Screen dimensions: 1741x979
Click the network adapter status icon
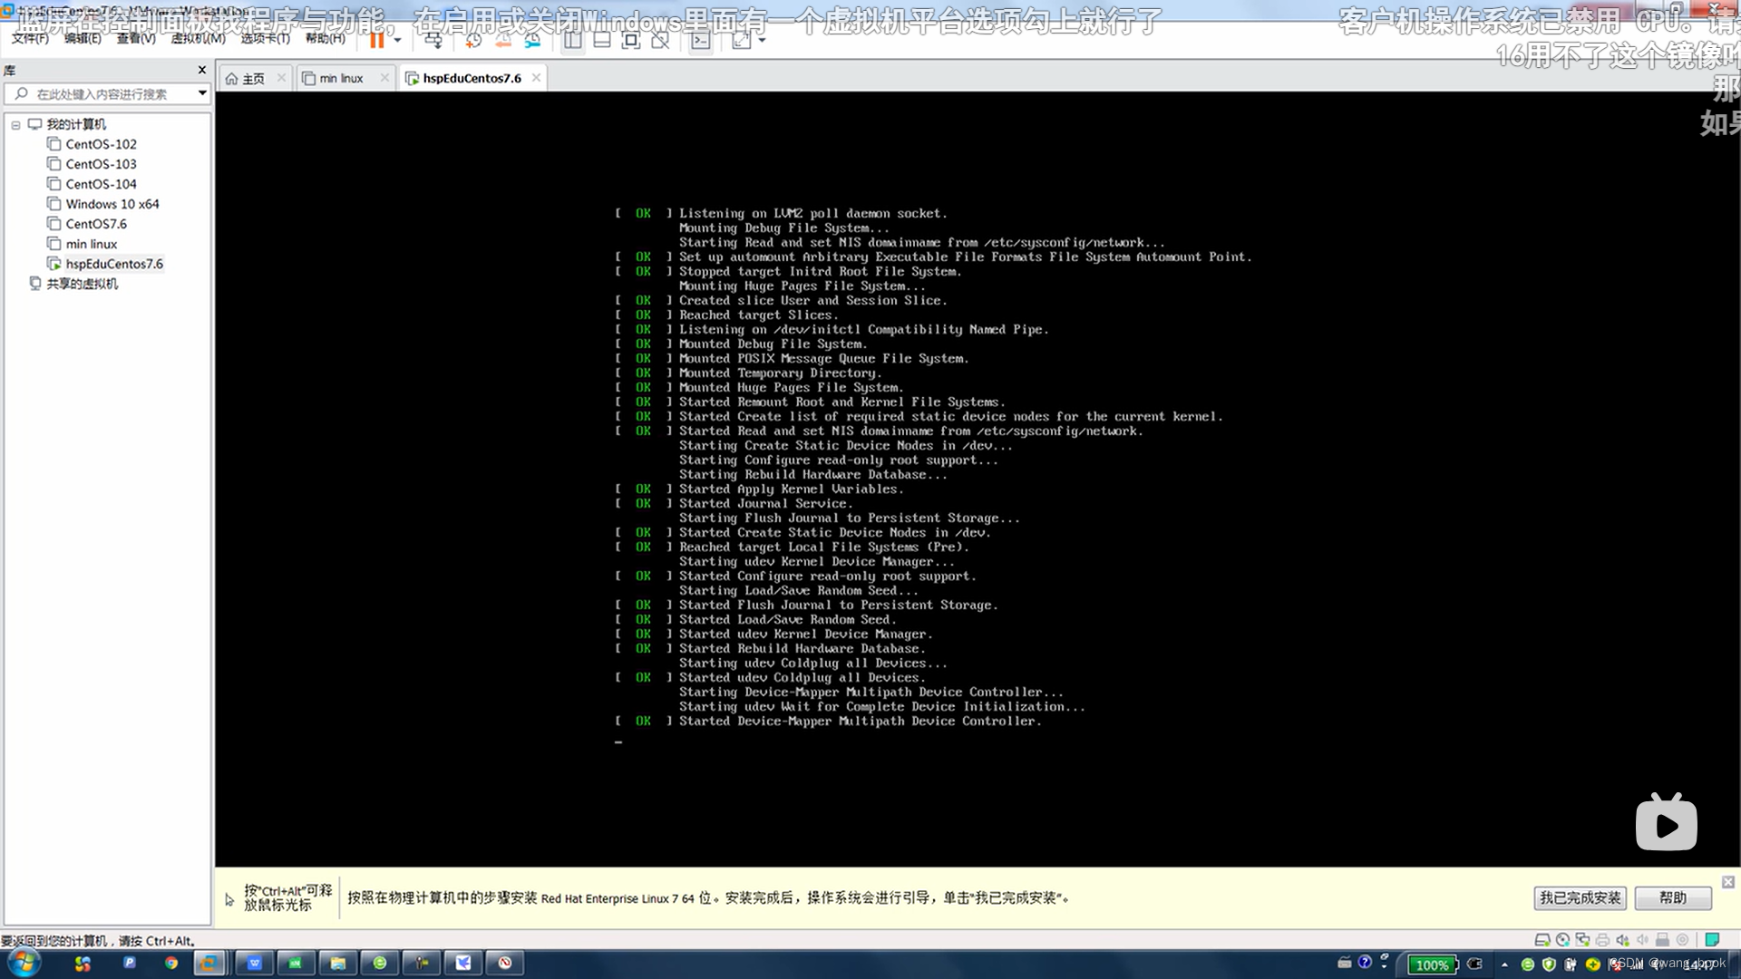click(1582, 940)
